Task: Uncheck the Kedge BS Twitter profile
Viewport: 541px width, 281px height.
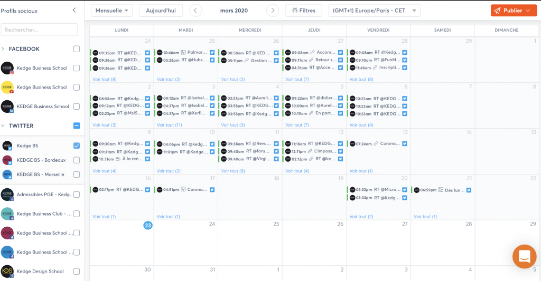Action: point(77,146)
